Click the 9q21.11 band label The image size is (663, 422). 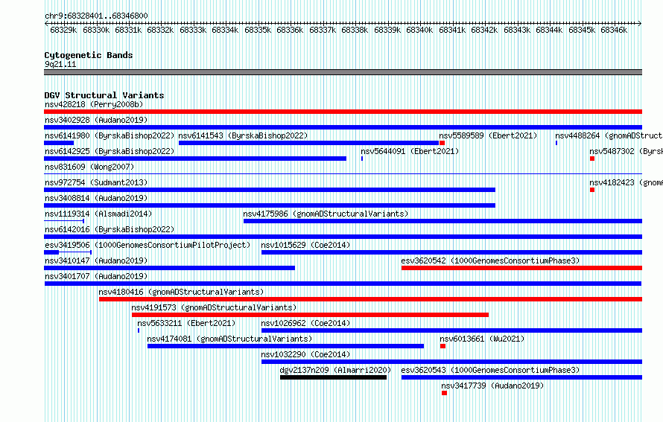(x=60, y=64)
